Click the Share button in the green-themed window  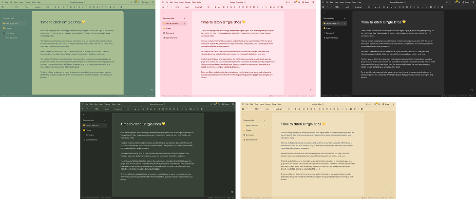pos(145,2)
